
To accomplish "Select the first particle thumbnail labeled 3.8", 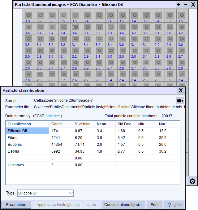I will point(28,16).
